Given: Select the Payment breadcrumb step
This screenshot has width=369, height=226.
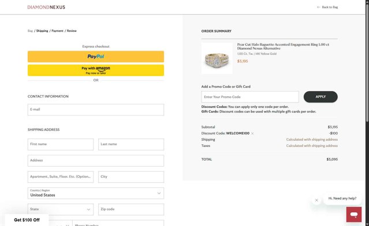Looking at the screenshot, I should click(57, 31).
